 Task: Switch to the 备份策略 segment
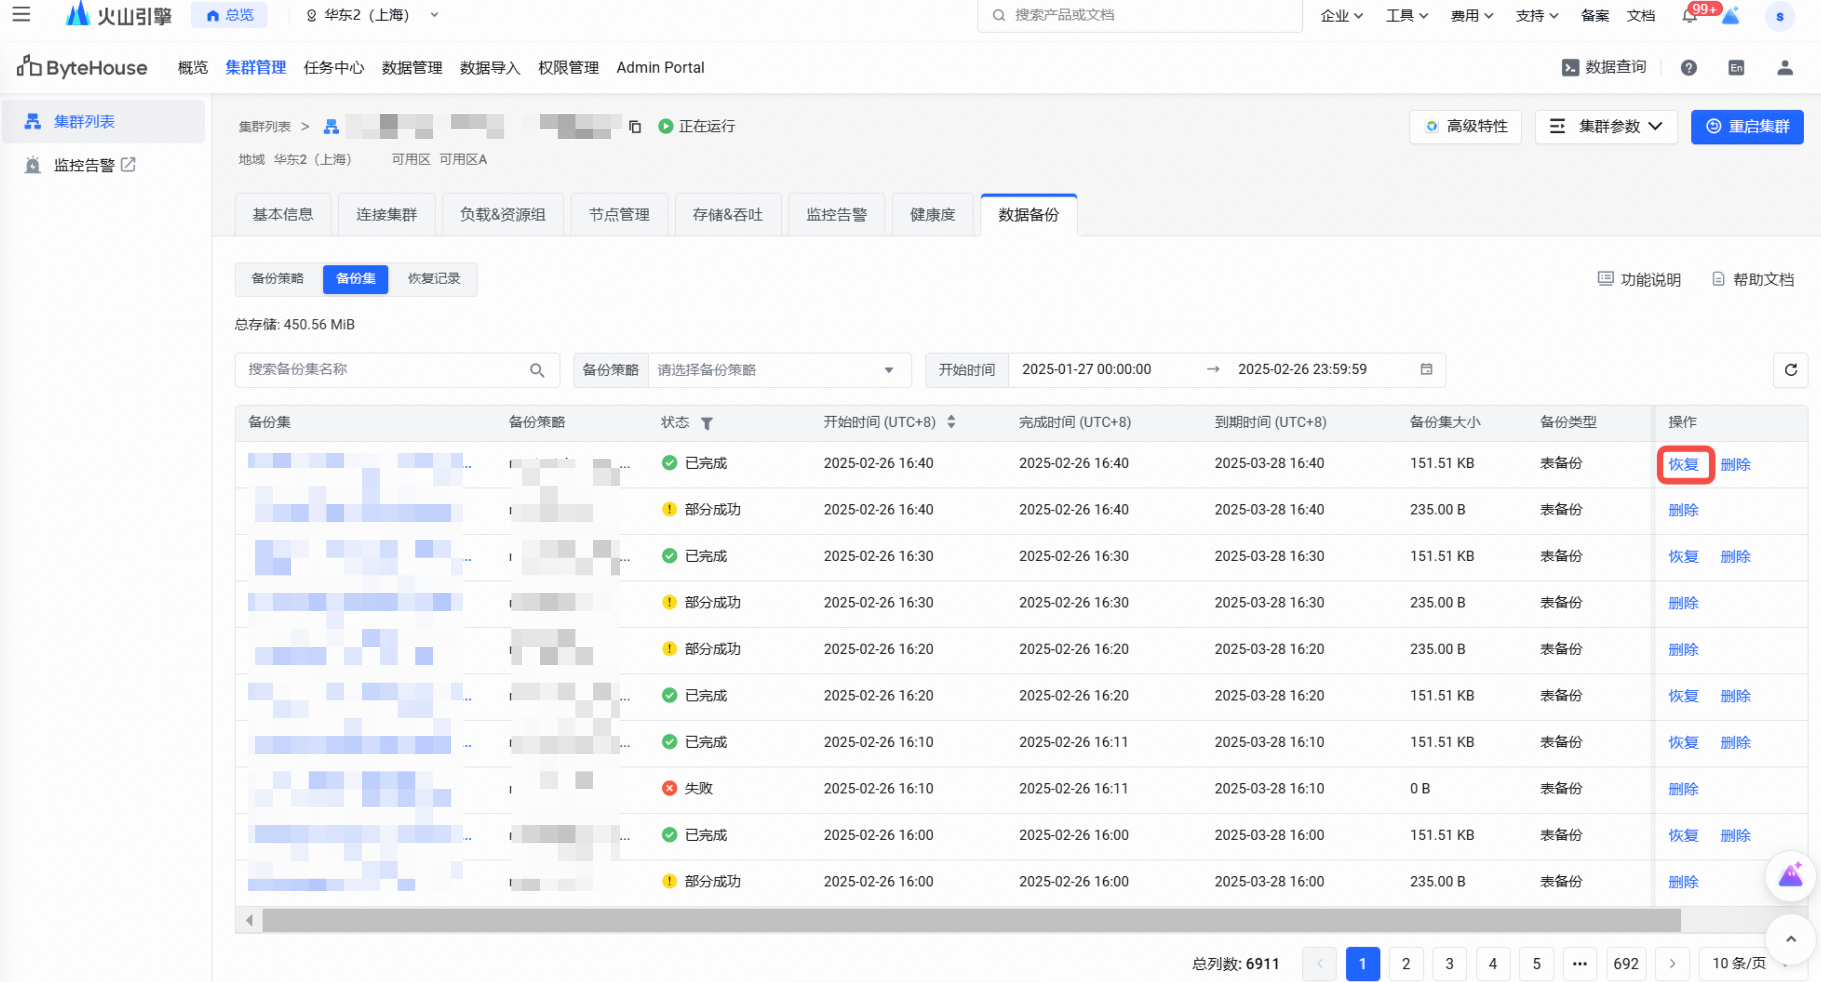pyautogui.click(x=278, y=278)
